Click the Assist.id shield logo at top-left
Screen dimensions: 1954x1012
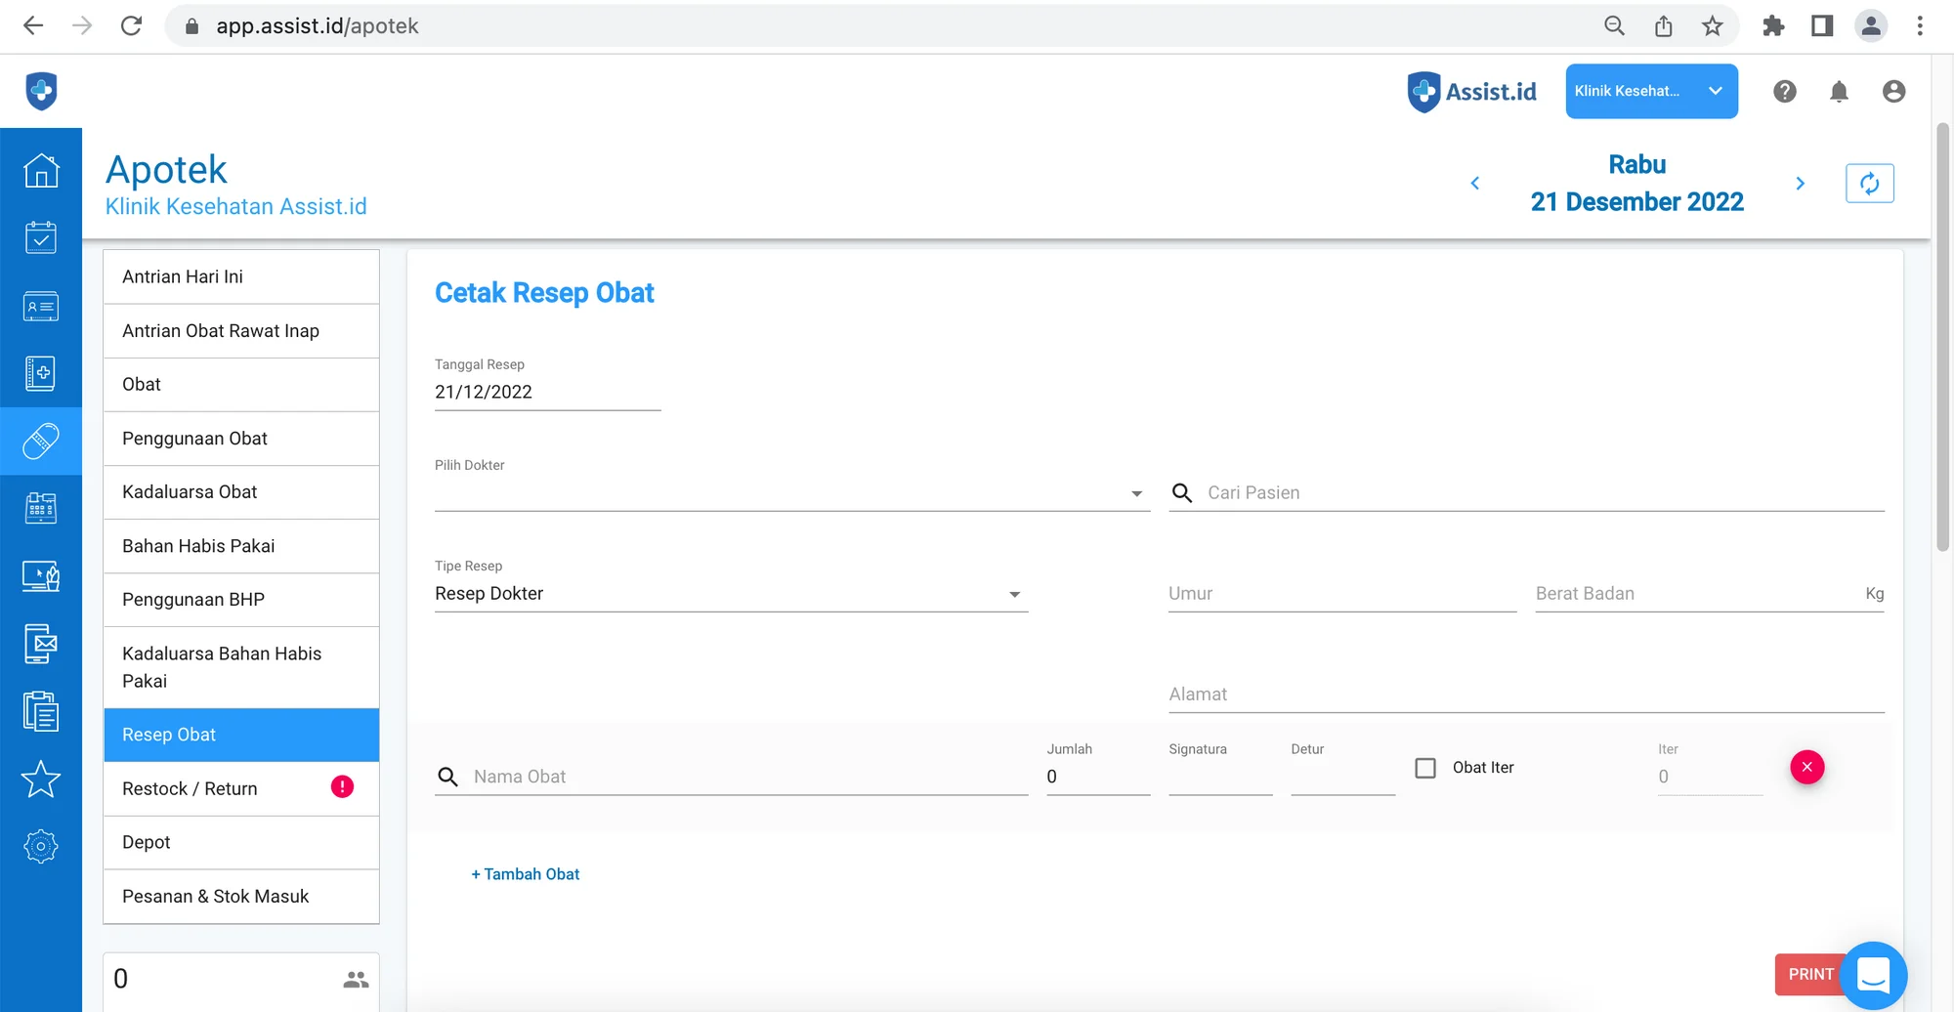(41, 91)
